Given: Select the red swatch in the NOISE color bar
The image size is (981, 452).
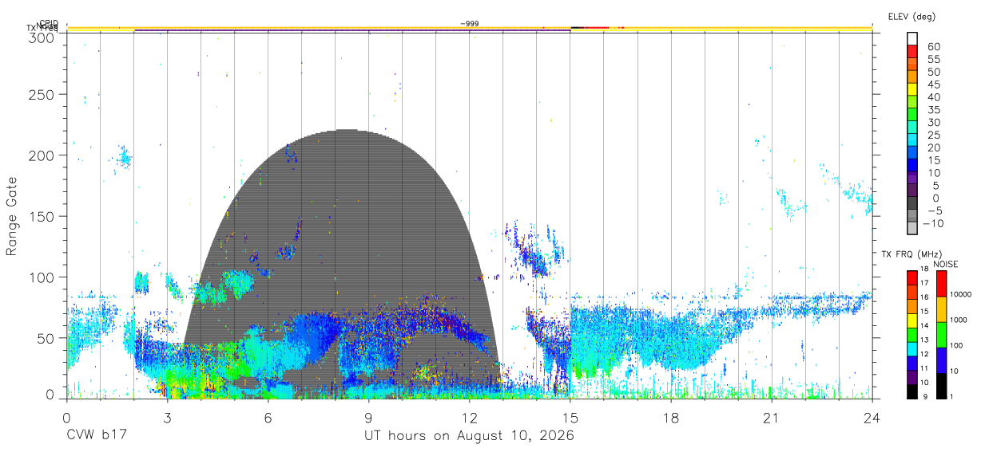Looking at the screenshot, I should (x=941, y=284).
